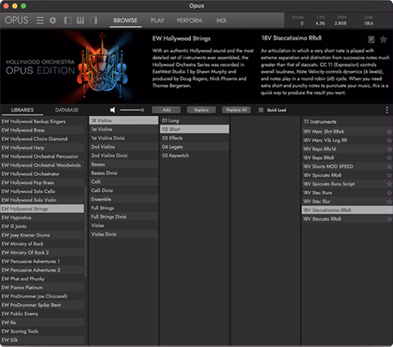Star the 18V Staccato RRx8 instrument
This screenshot has height=347, width=393.
tap(389, 219)
